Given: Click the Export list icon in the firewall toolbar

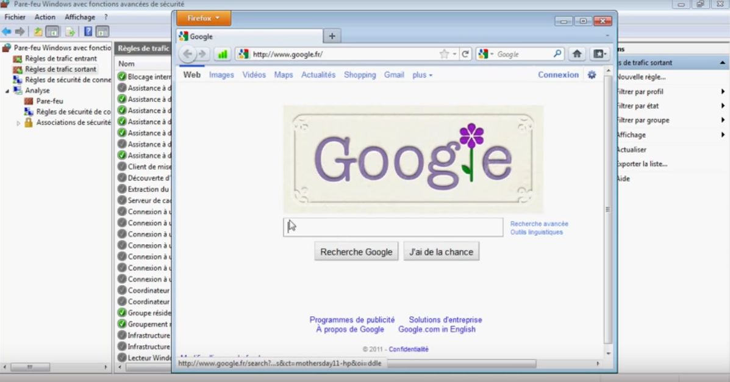Looking at the screenshot, I should (x=70, y=32).
